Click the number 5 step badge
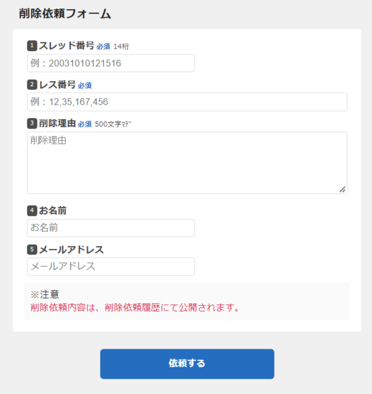 click(x=32, y=249)
